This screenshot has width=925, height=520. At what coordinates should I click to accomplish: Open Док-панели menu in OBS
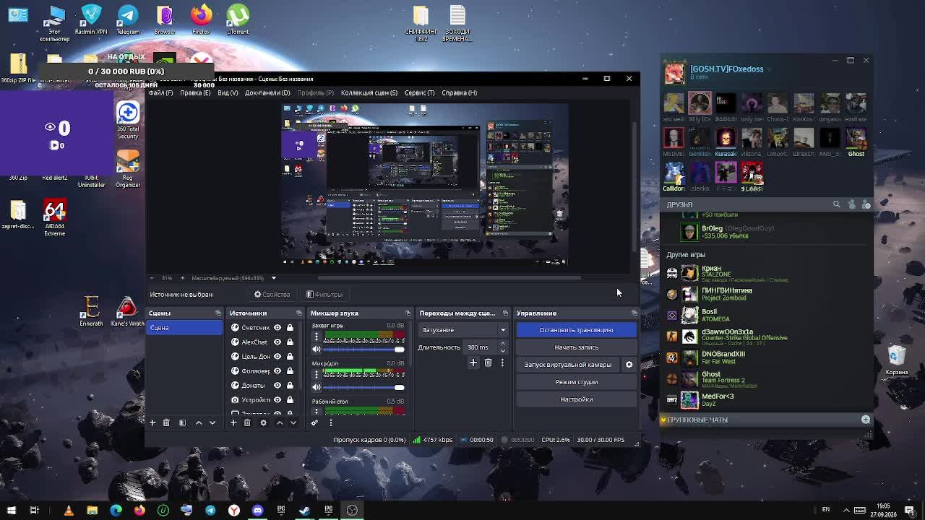pos(267,92)
